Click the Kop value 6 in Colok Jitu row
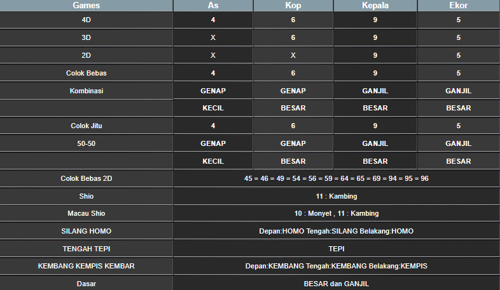Screen dimensions: 500x290 (x=293, y=126)
